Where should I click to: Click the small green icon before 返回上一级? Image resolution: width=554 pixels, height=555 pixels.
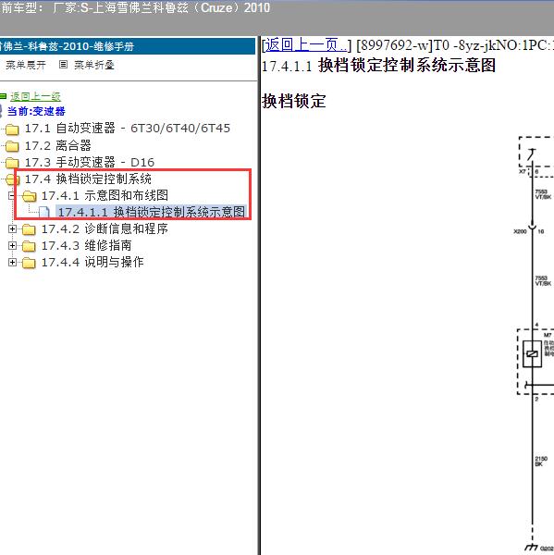tap(3, 96)
